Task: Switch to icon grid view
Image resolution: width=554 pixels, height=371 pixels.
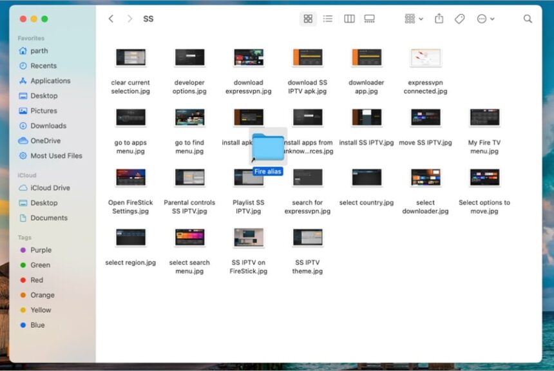Action: click(x=308, y=19)
